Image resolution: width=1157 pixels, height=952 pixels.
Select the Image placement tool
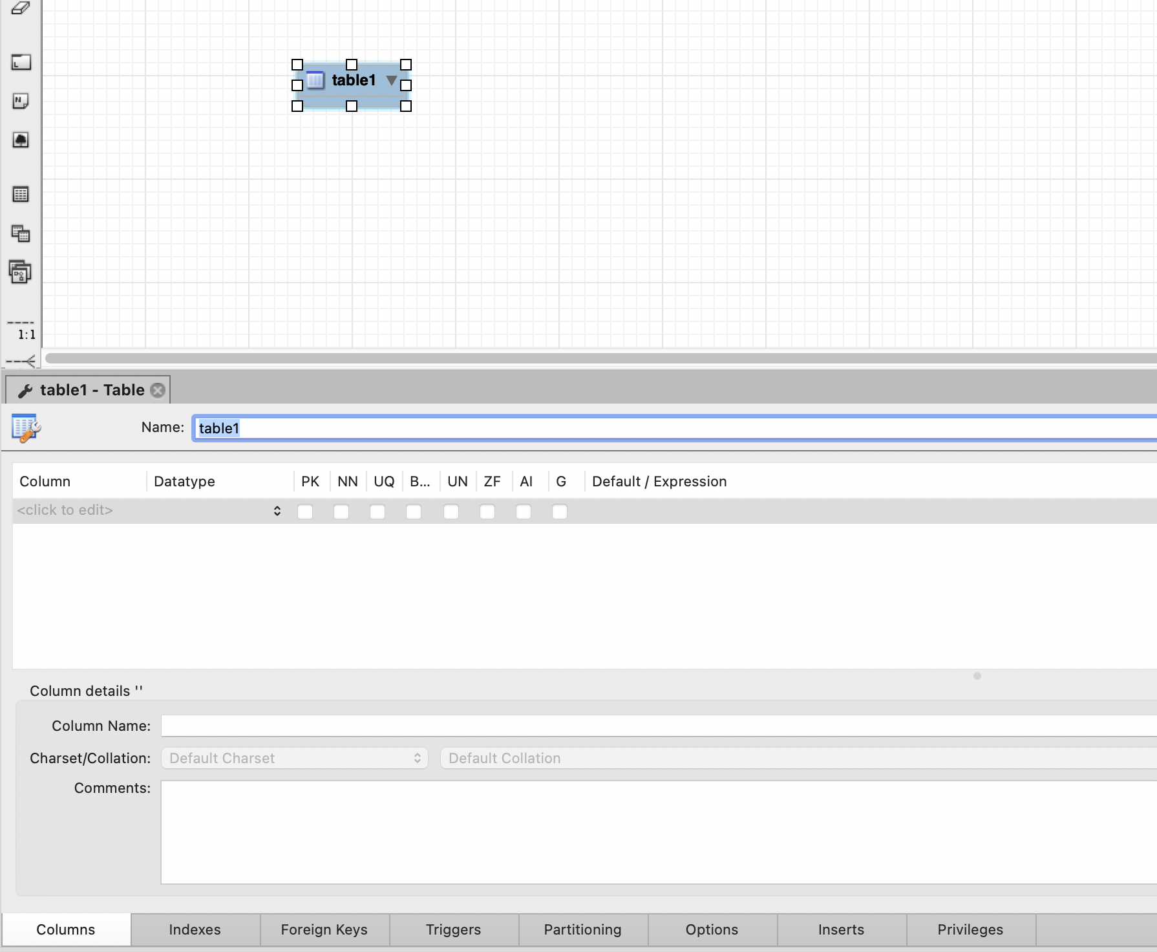21,140
